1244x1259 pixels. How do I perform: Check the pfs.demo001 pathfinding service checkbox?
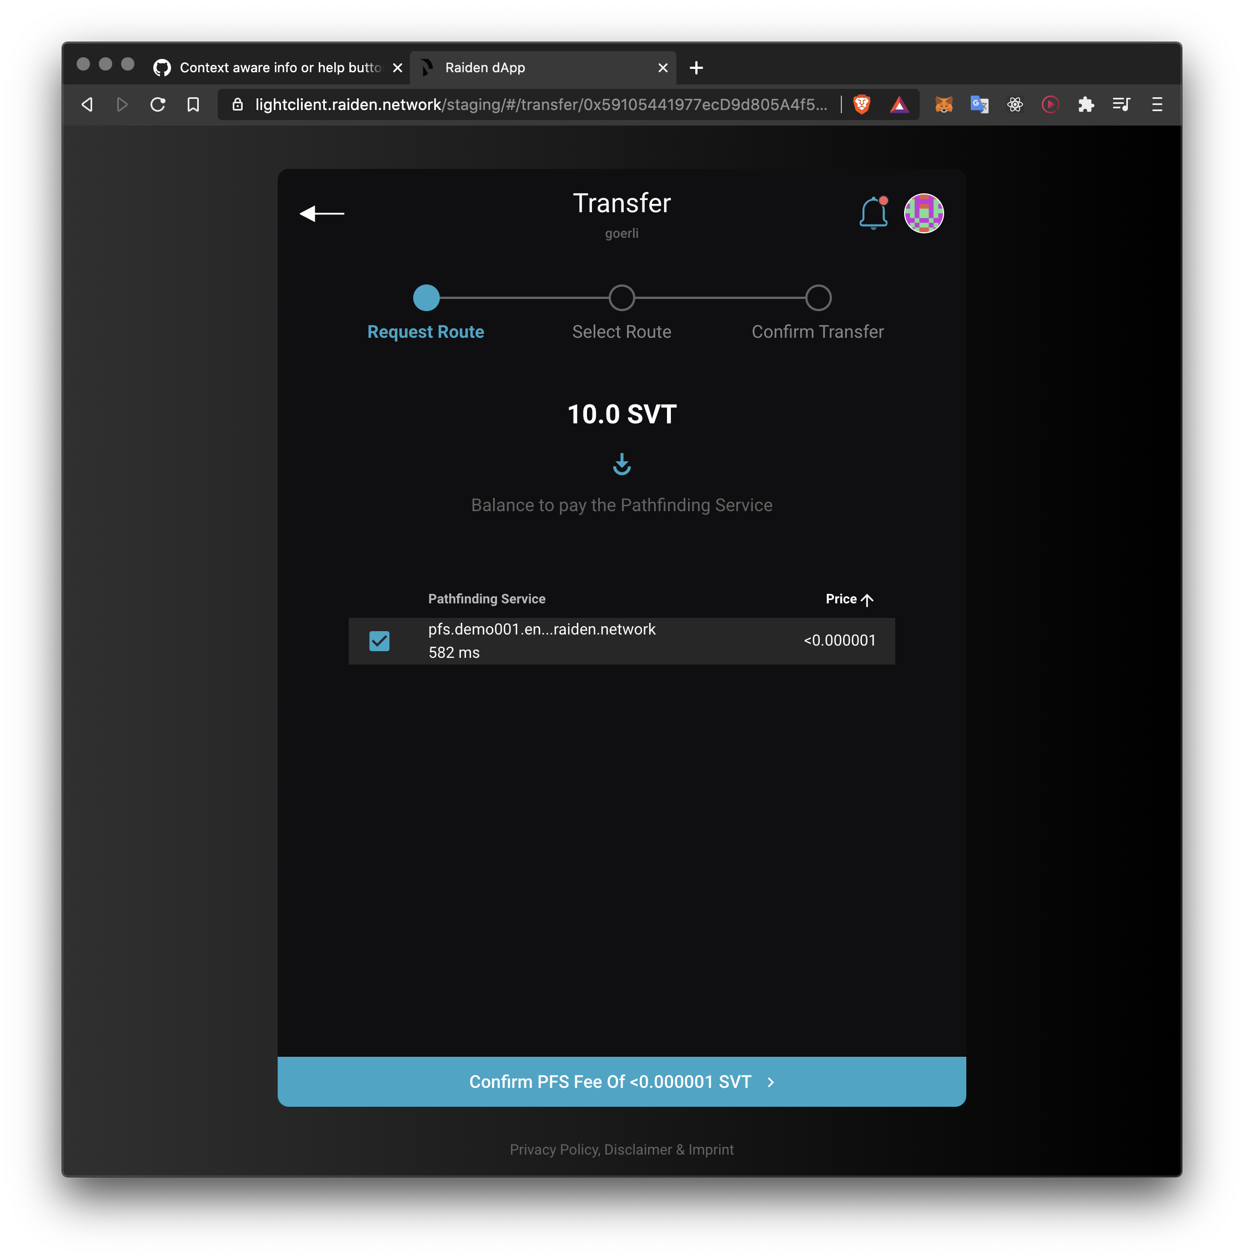point(379,641)
